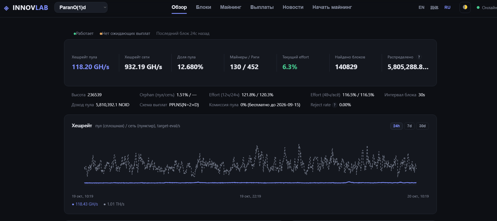Select the 30d chart range

click(422, 126)
